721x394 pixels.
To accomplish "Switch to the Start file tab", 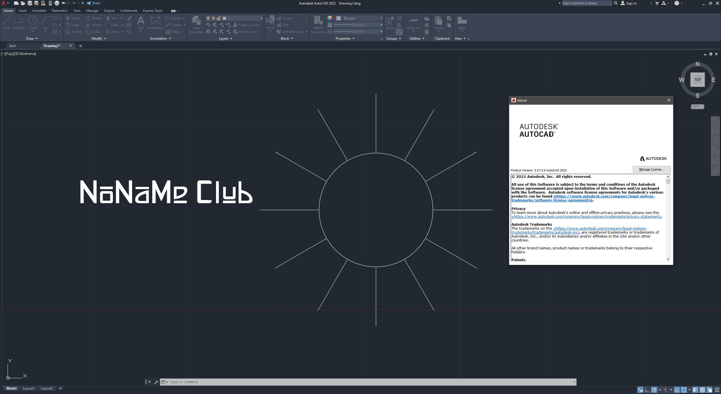I will [x=12, y=46].
